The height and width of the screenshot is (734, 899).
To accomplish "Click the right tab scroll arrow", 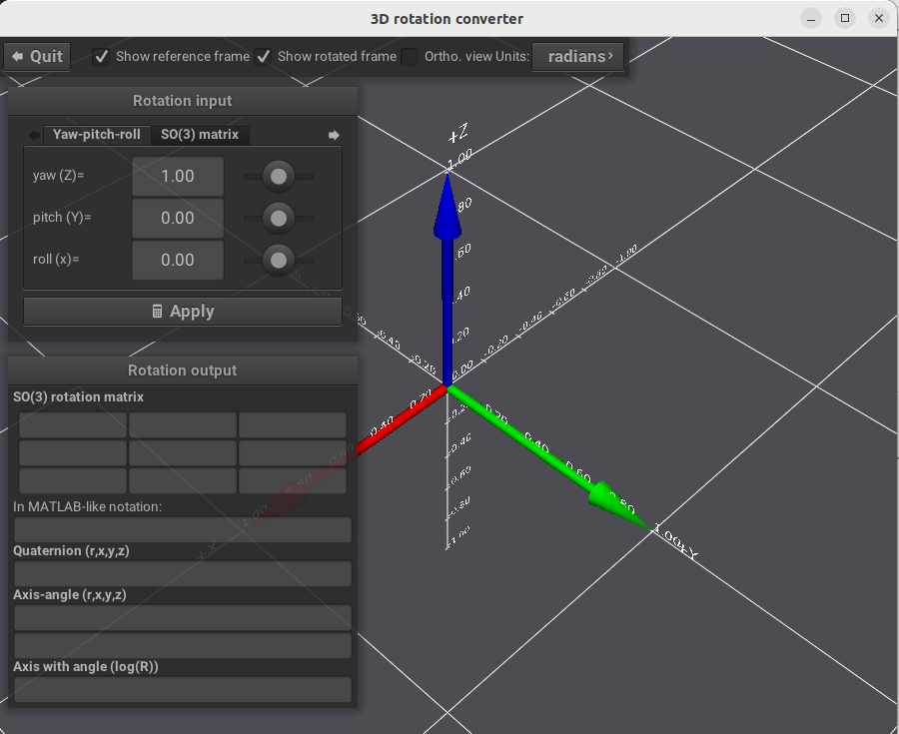I will pos(334,135).
